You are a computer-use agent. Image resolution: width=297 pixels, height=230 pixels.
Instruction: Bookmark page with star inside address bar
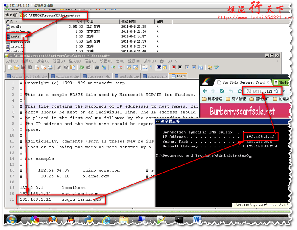click(276, 91)
